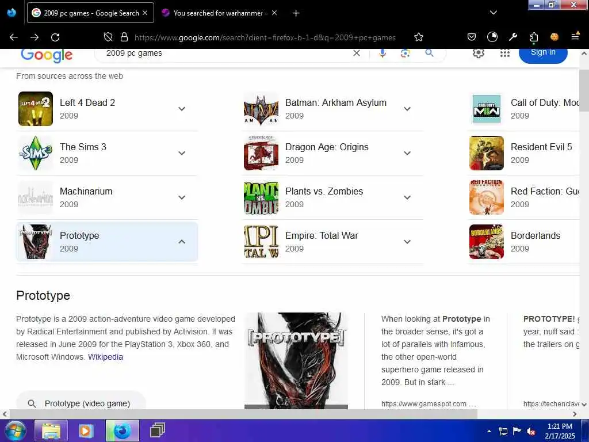
Task: Expand Empire: Total War details
Action: (x=407, y=242)
